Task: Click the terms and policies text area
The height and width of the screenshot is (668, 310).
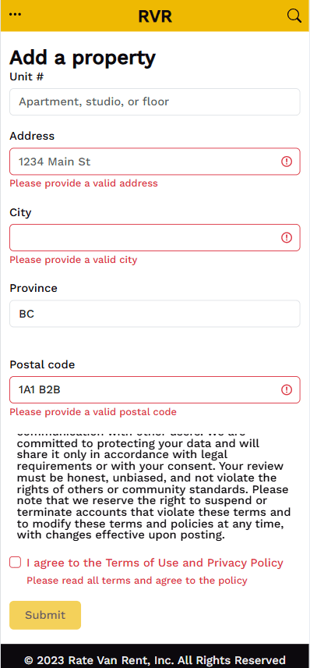Action: point(155,485)
